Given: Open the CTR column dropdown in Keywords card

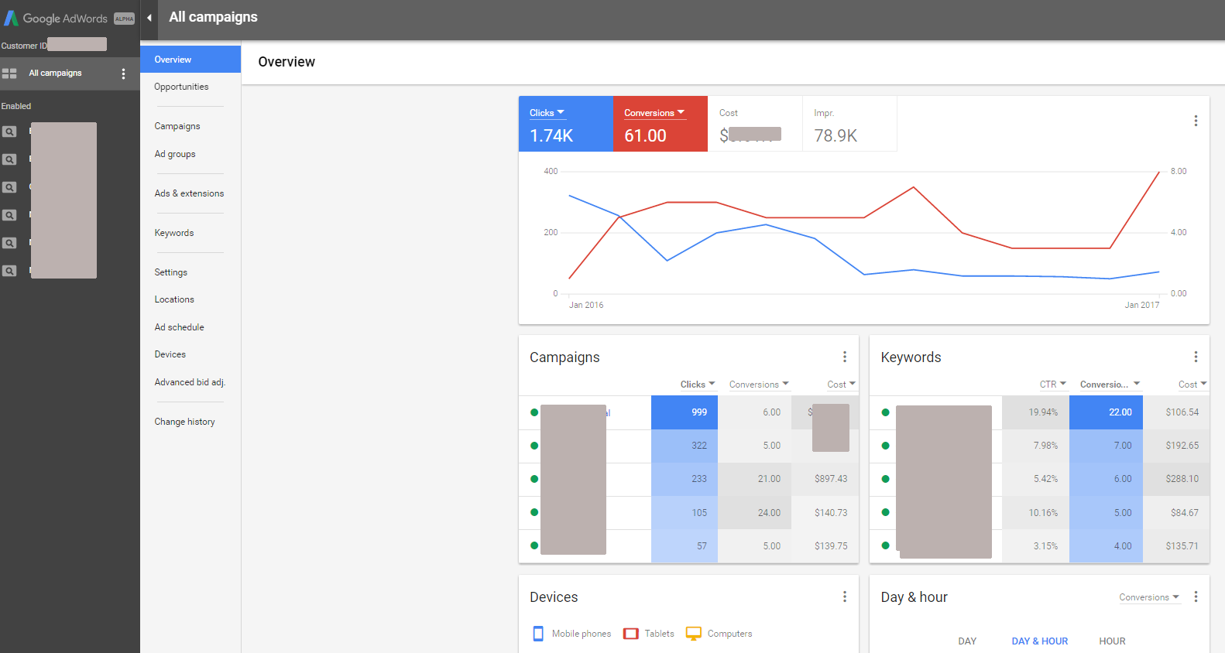Looking at the screenshot, I should [x=1053, y=385].
